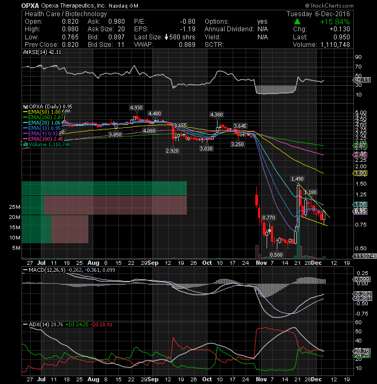Image resolution: width=377 pixels, height=384 pixels.
Task: Click the High price value in the header
Action: point(70,29)
